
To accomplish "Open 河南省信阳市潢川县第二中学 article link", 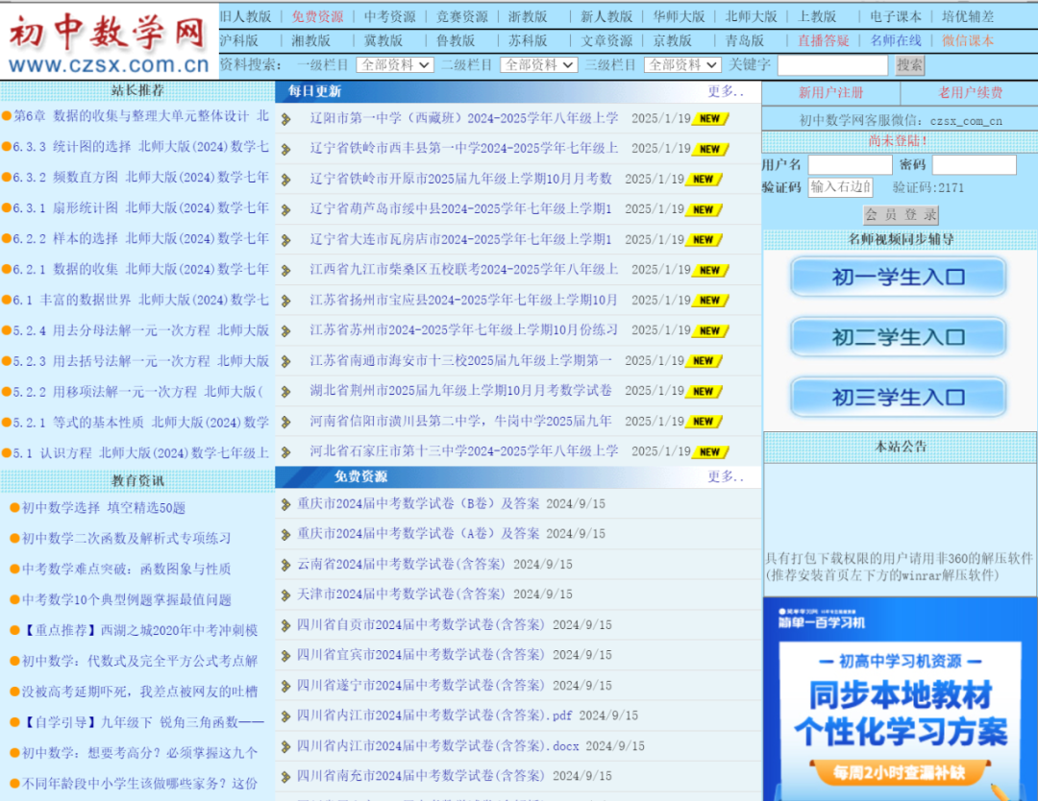I will click(460, 422).
